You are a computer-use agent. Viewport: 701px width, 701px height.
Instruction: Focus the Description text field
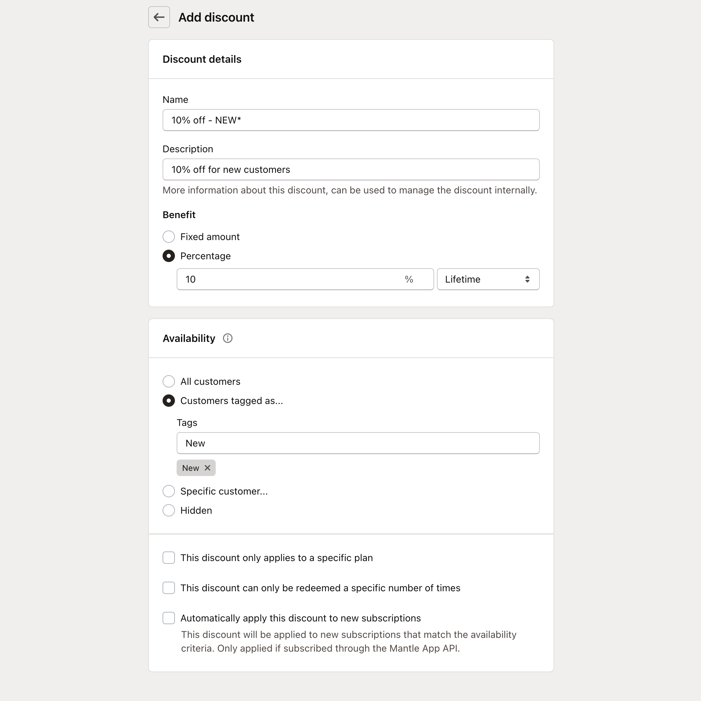click(x=350, y=169)
